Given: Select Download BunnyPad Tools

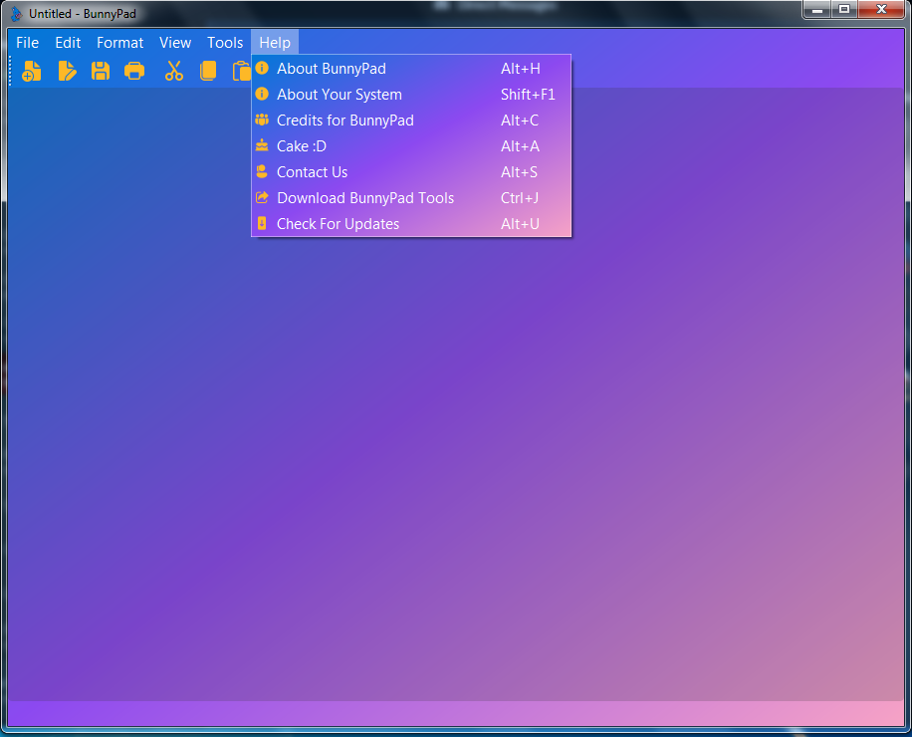Looking at the screenshot, I should [x=411, y=198].
